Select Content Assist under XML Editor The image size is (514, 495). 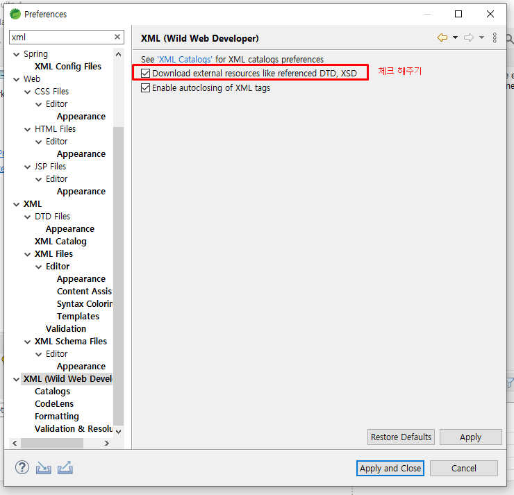85,291
